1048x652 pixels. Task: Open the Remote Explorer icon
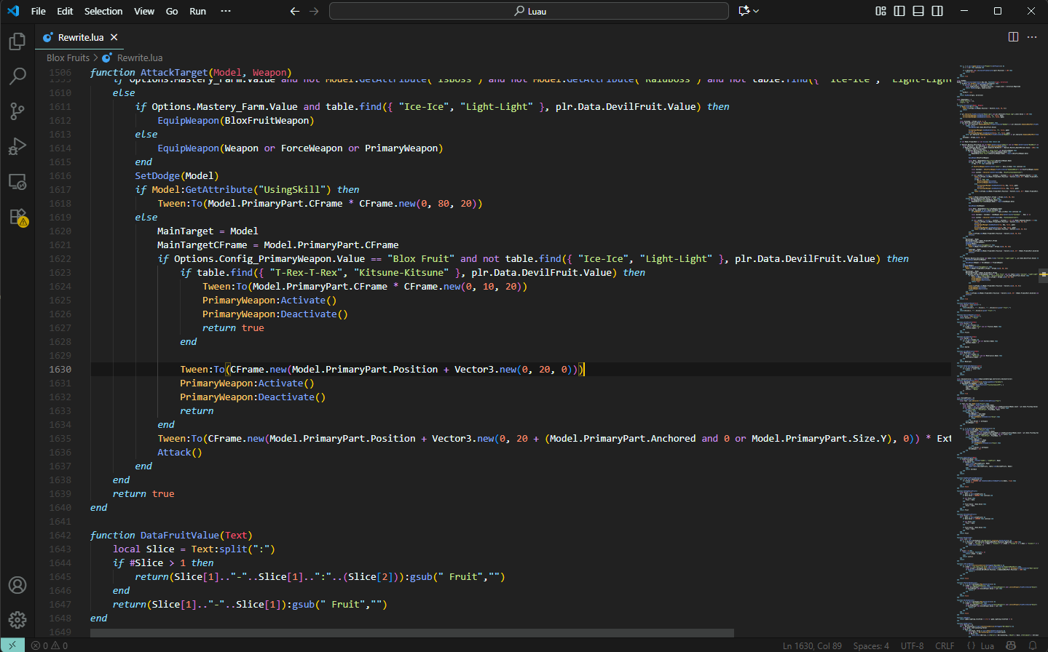(17, 182)
